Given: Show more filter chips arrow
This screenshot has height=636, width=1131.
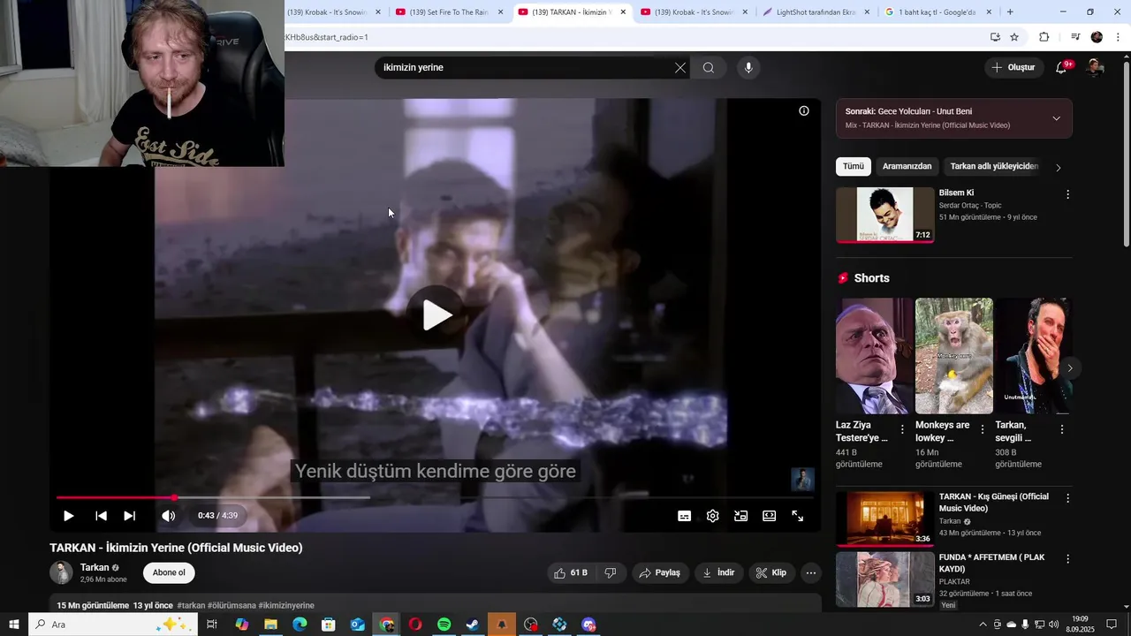Looking at the screenshot, I should coord(1059,167).
